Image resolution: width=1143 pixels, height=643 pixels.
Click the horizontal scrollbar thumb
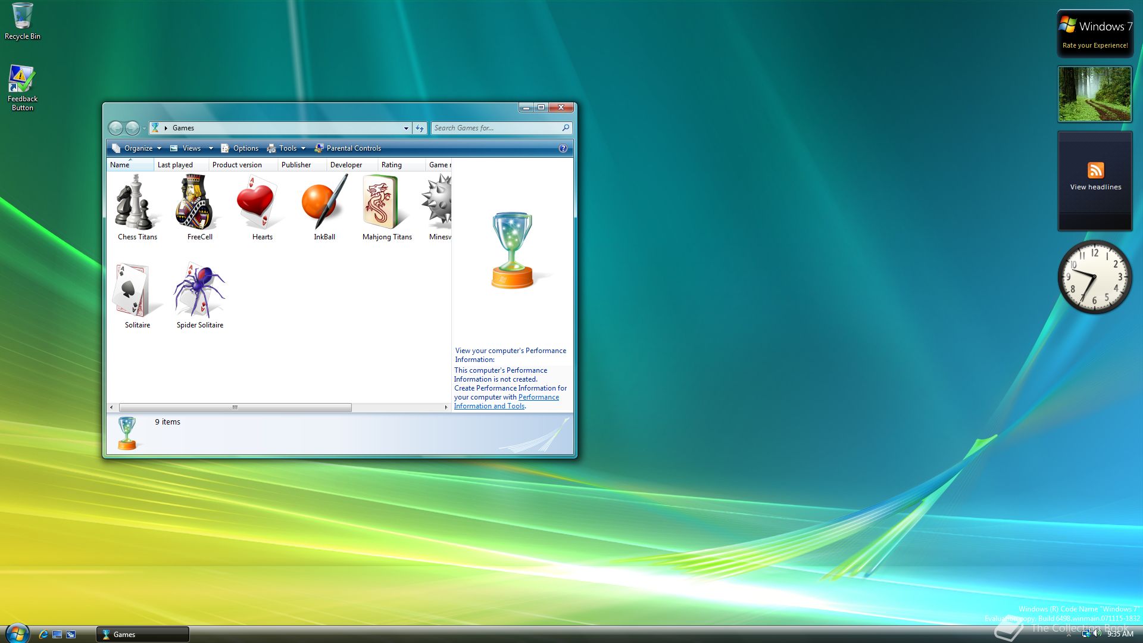click(x=235, y=407)
